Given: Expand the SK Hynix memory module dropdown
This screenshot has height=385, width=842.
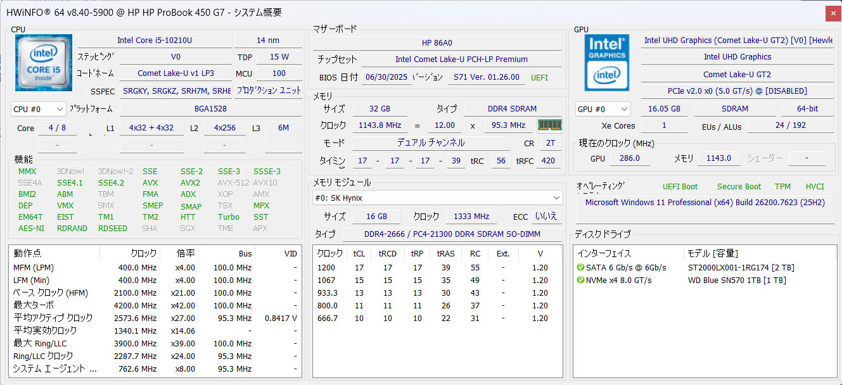Looking at the screenshot, I should pyautogui.click(x=437, y=198).
